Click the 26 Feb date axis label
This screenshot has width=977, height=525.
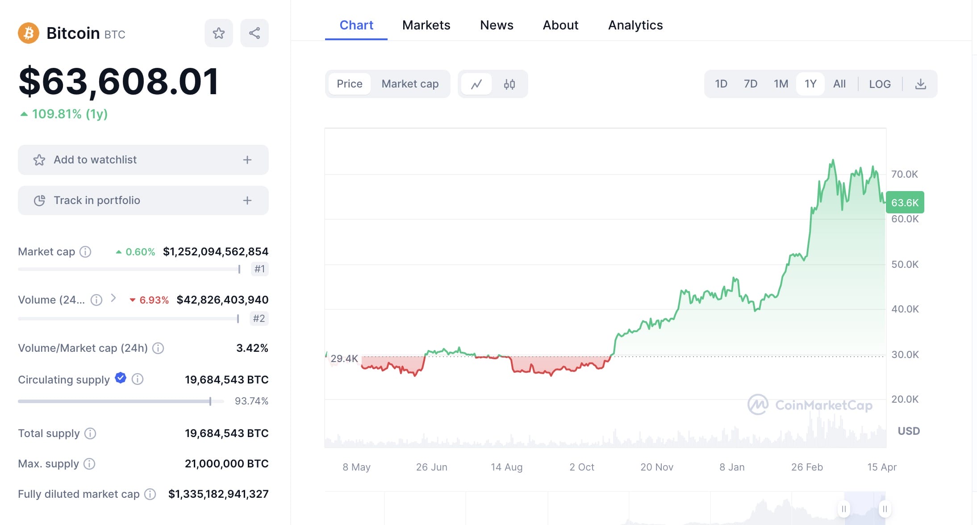click(807, 467)
